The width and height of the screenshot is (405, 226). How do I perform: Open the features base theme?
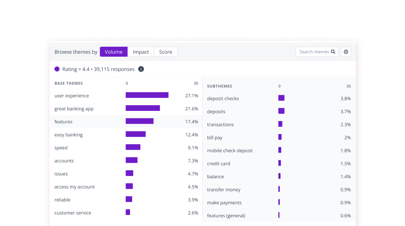point(63,122)
